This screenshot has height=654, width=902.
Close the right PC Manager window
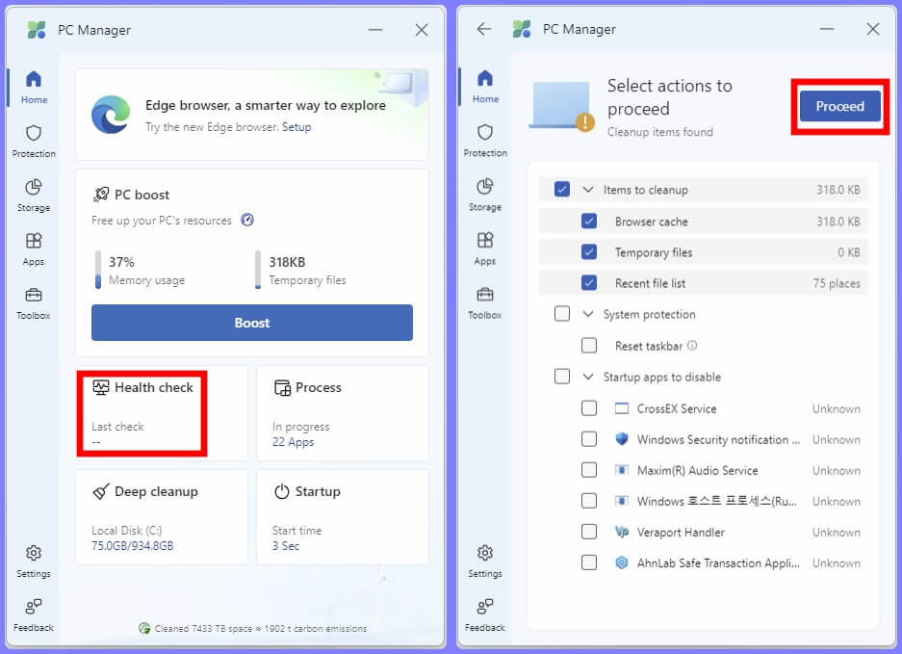coord(873,29)
